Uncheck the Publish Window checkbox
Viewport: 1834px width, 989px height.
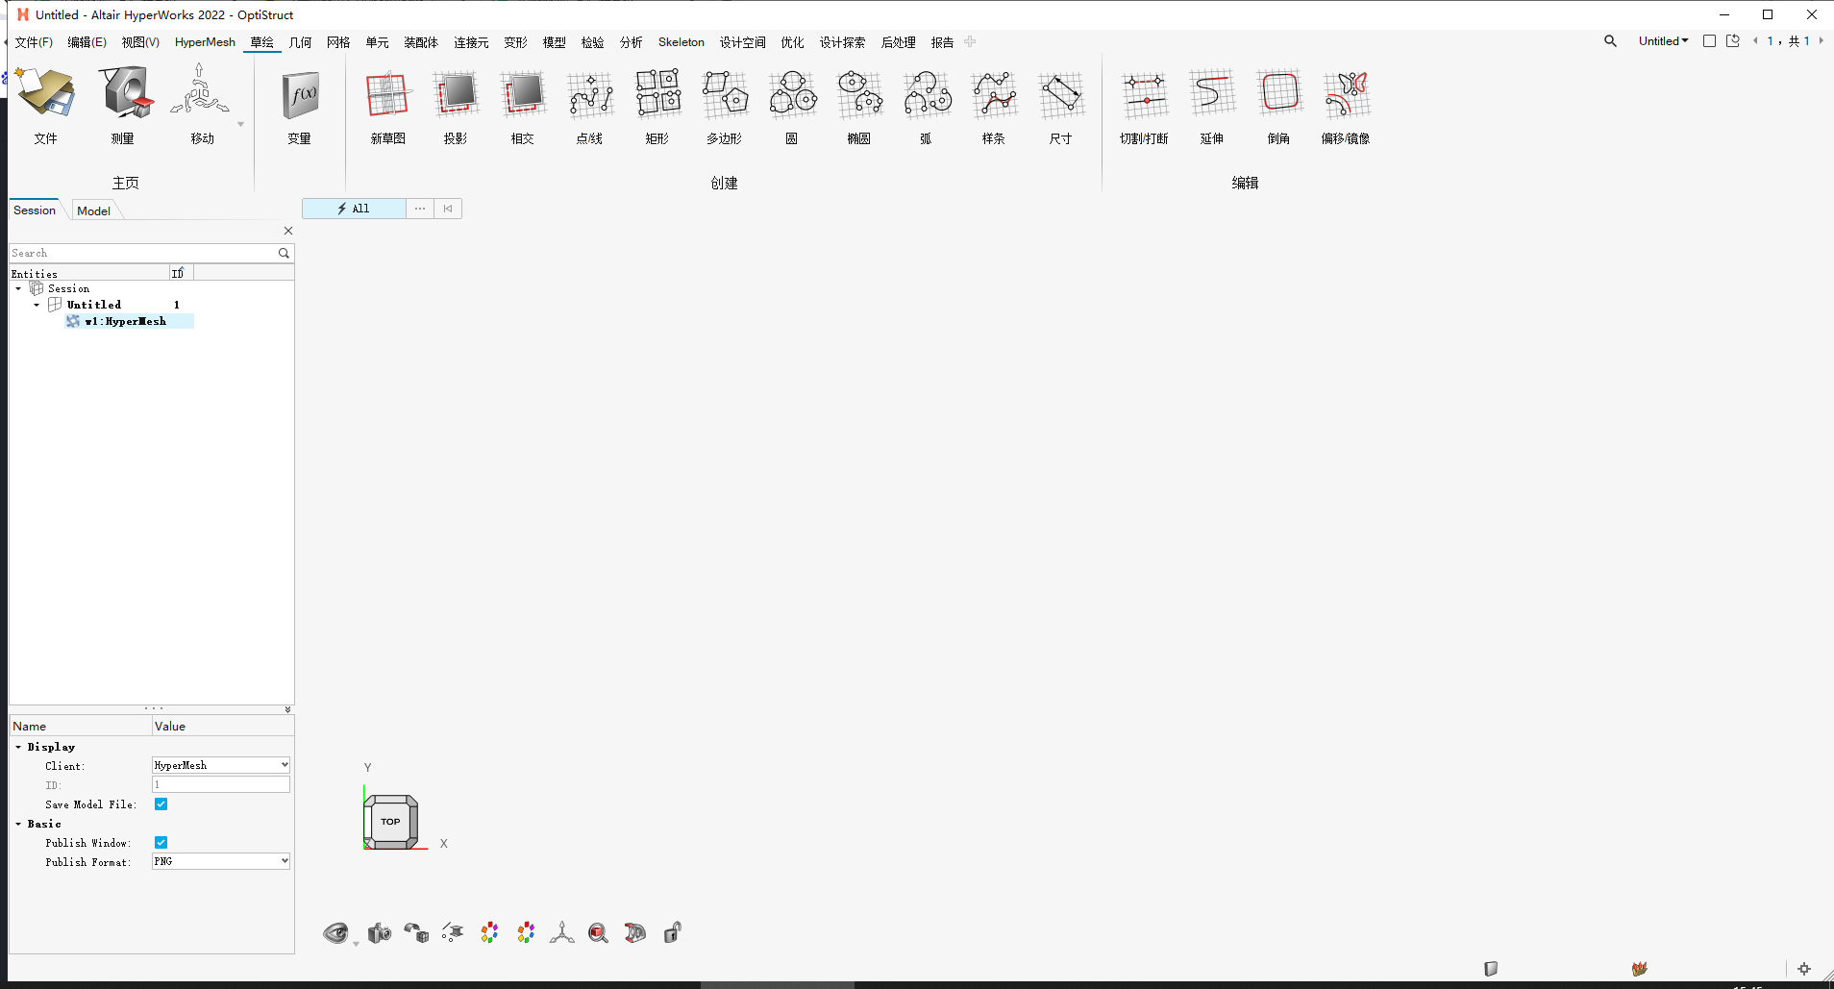point(161,843)
